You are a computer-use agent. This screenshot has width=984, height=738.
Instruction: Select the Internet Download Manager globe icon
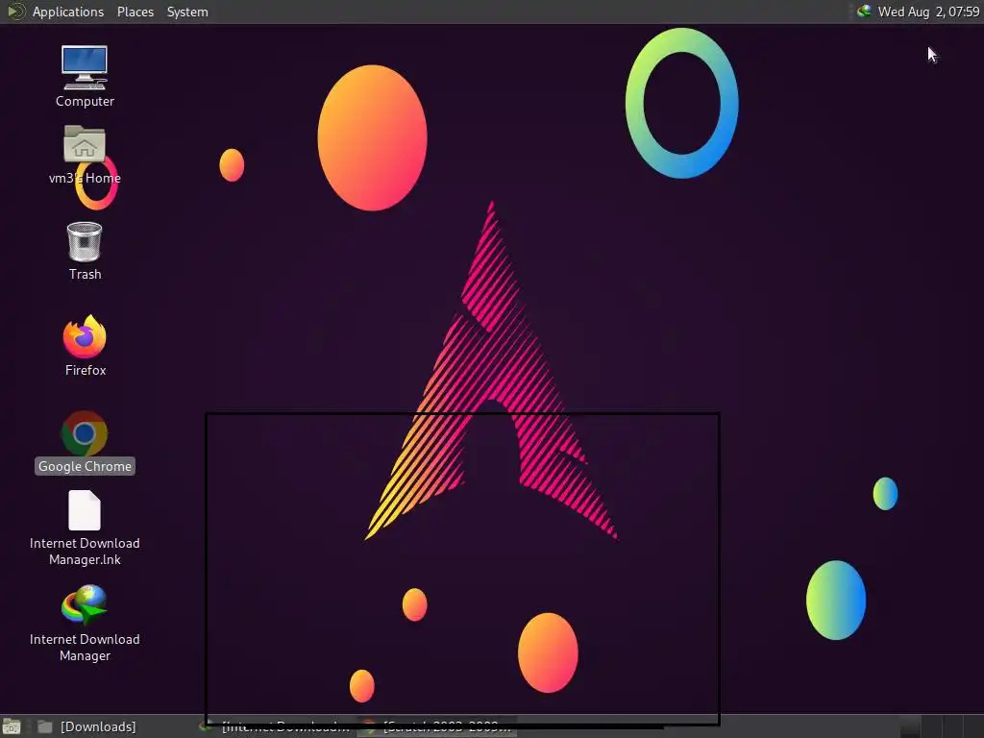(85, 604)
